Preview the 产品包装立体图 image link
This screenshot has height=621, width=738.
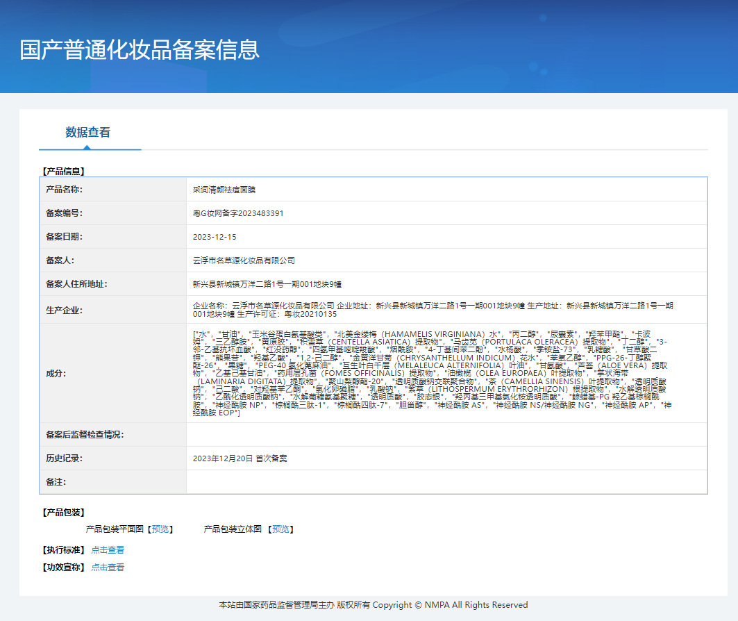[280, 529]
